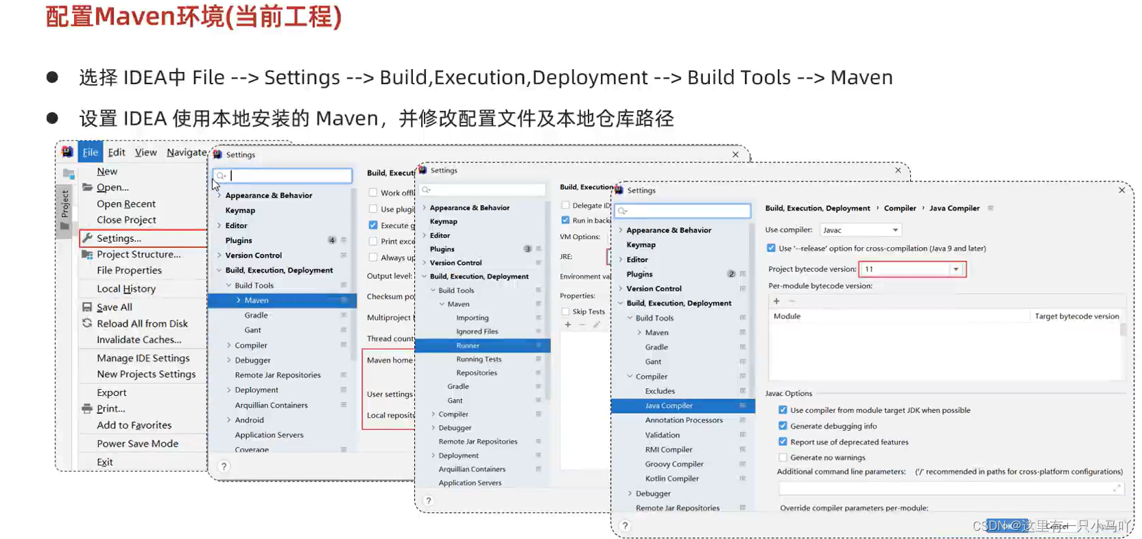Toggle Skip Tests checkbox
Viewport: 1142px width, 539px height.
click(566, 311)
